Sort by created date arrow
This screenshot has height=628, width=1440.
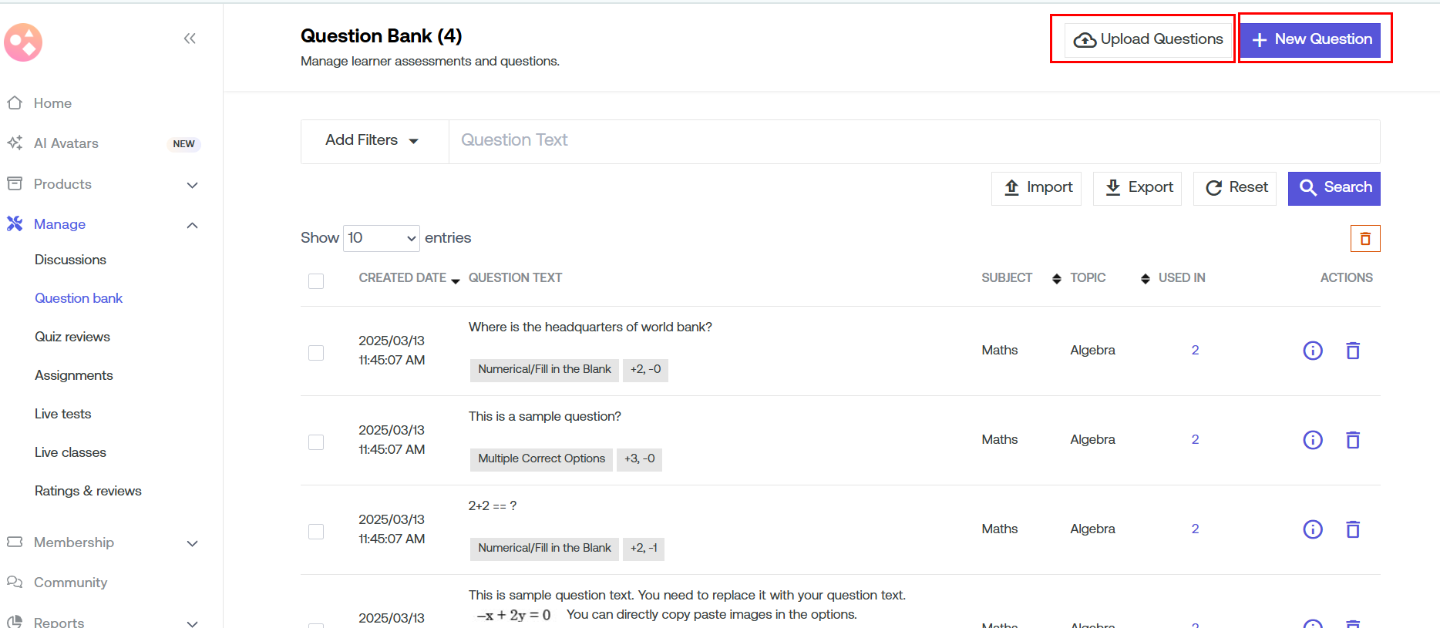tap(456, 280)
